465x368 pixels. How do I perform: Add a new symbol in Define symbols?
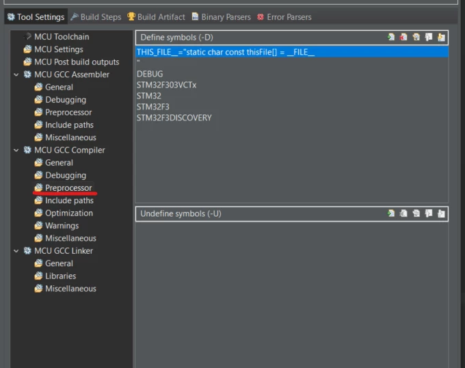(x=391, y=37)
